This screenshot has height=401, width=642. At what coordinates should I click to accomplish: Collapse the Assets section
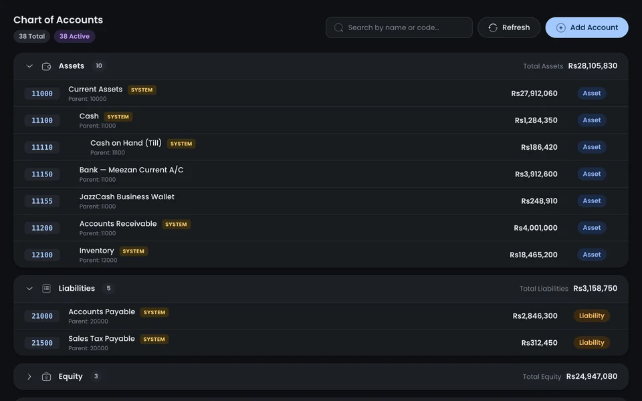29,66
